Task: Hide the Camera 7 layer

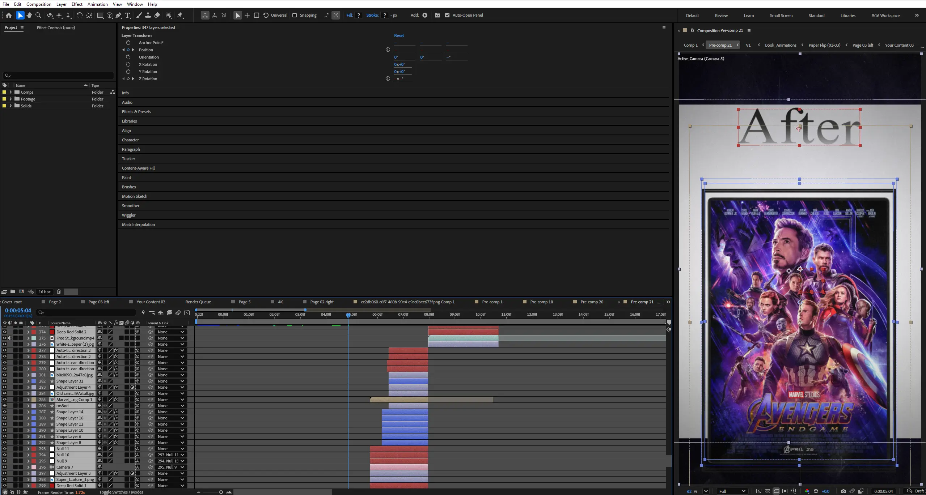Action: click(x=4, y=467)
